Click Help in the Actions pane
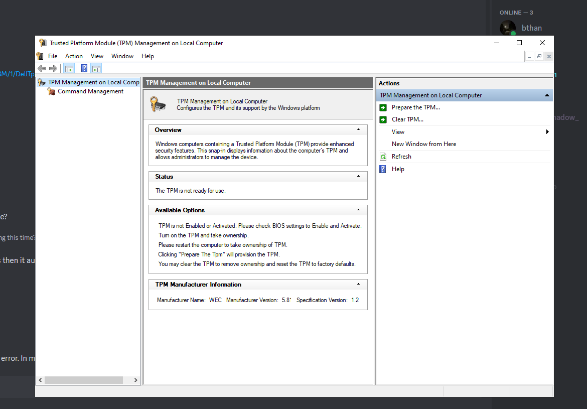The width and height of the screenshot is (587, 409). [x=398, y=169]
